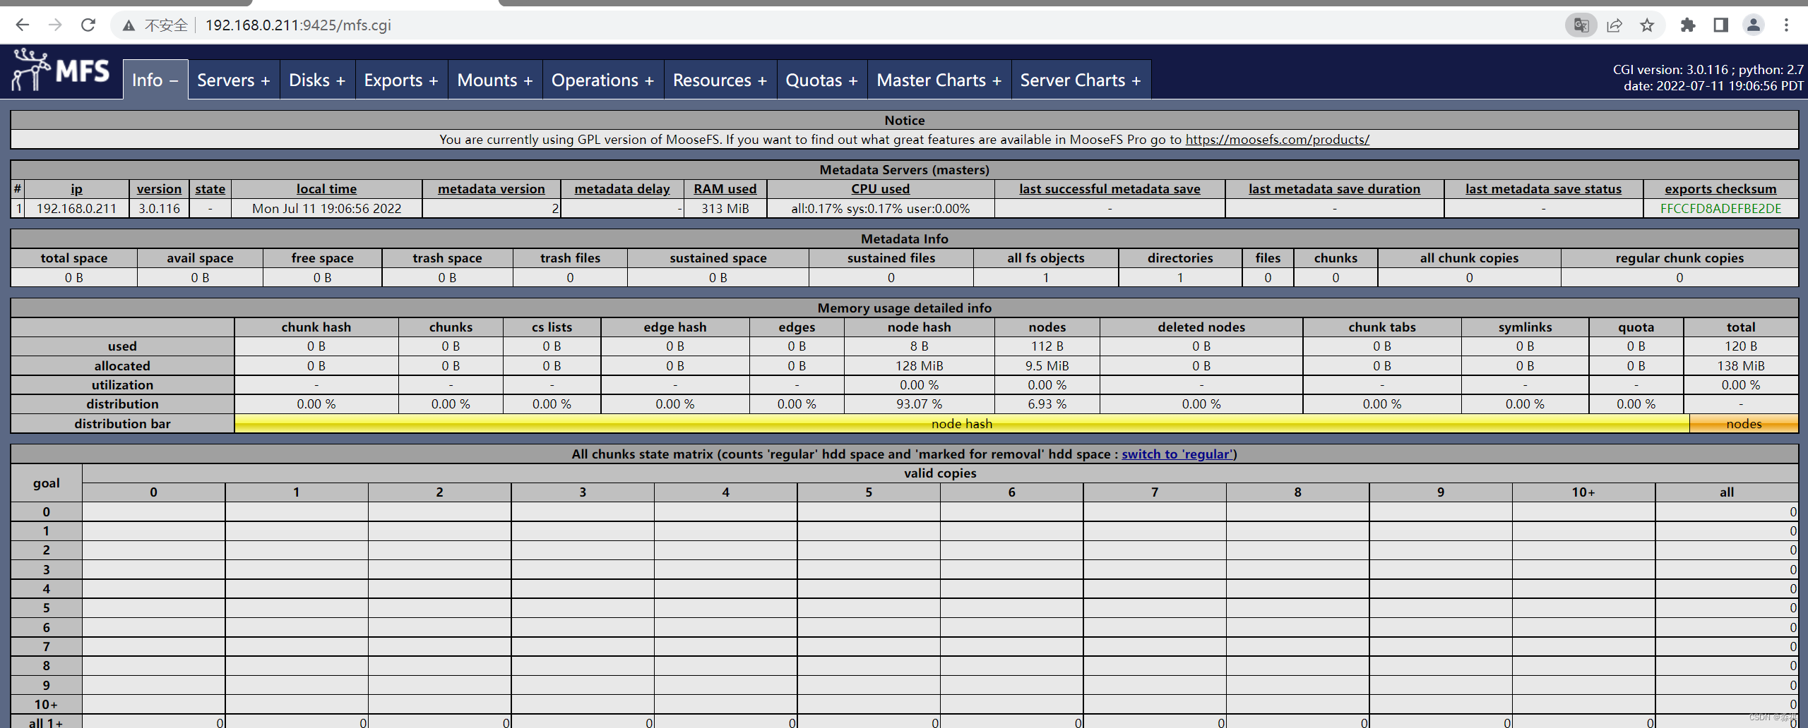
Task: Show the Resources tab
Action: pos(720,80)
